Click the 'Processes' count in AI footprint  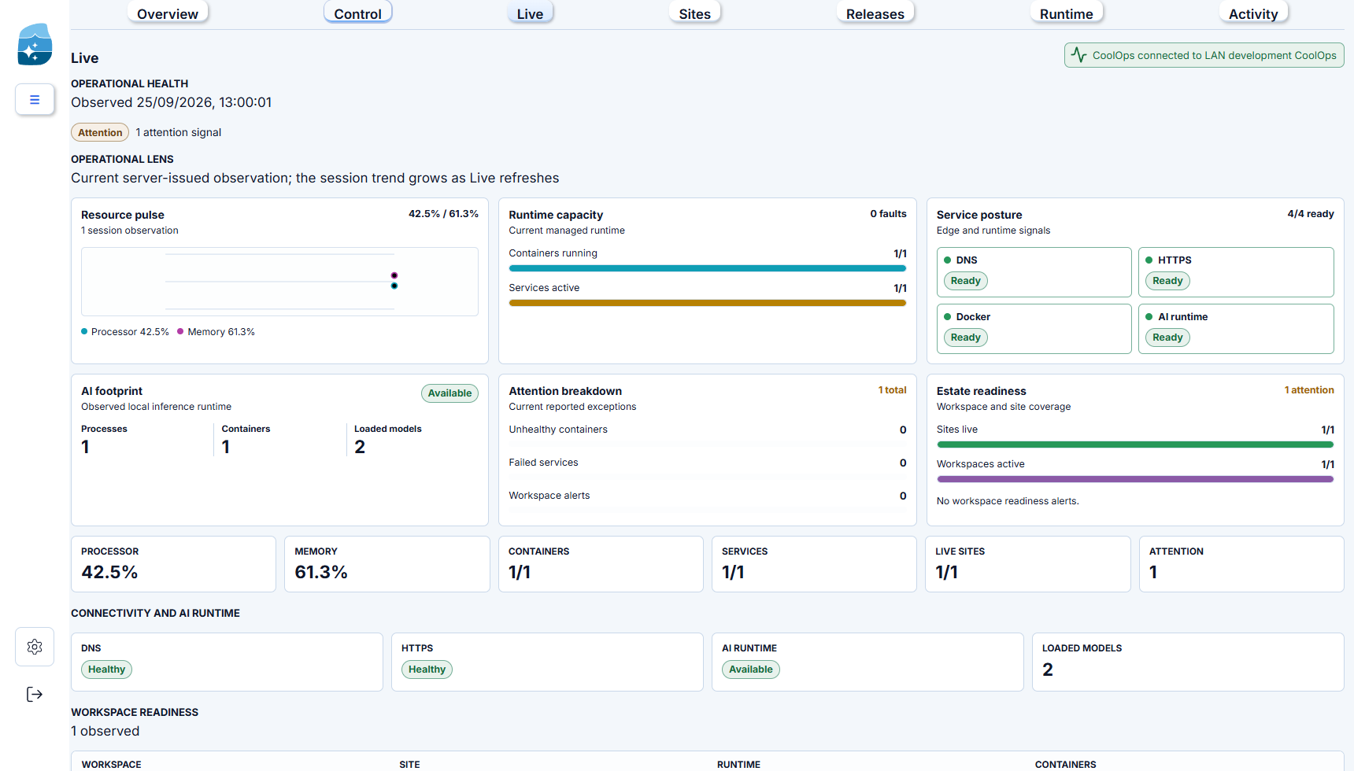click(x=85, y=447)
